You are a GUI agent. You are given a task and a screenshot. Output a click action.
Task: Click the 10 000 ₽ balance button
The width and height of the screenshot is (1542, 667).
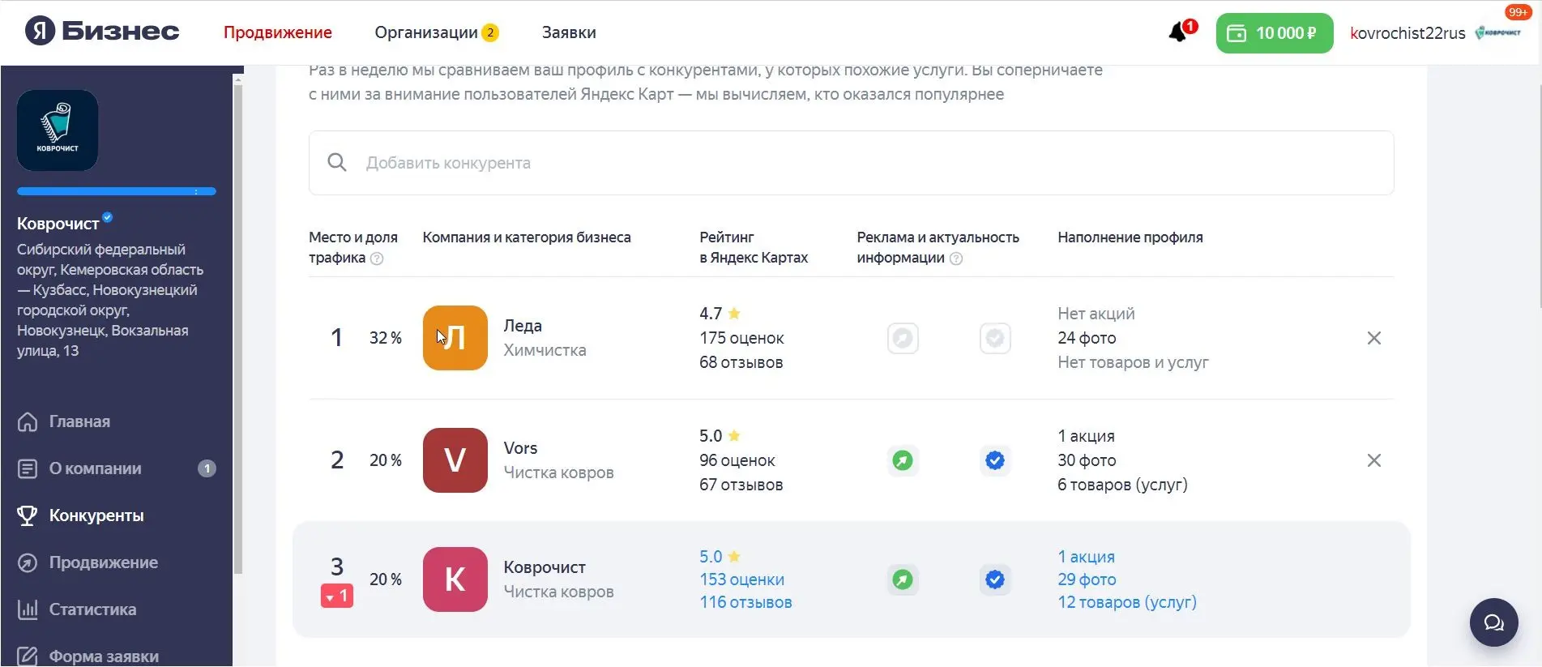[x=1274, y=33]
